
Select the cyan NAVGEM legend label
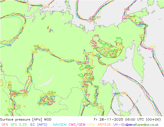point(60,125)
